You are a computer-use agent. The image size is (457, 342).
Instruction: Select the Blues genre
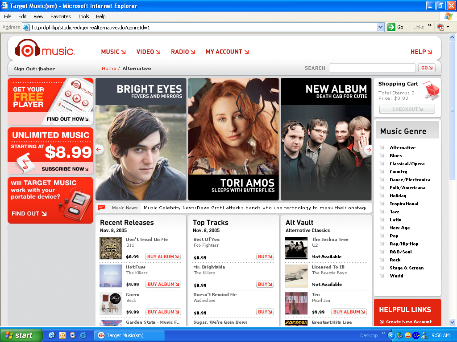click(396, 155)
